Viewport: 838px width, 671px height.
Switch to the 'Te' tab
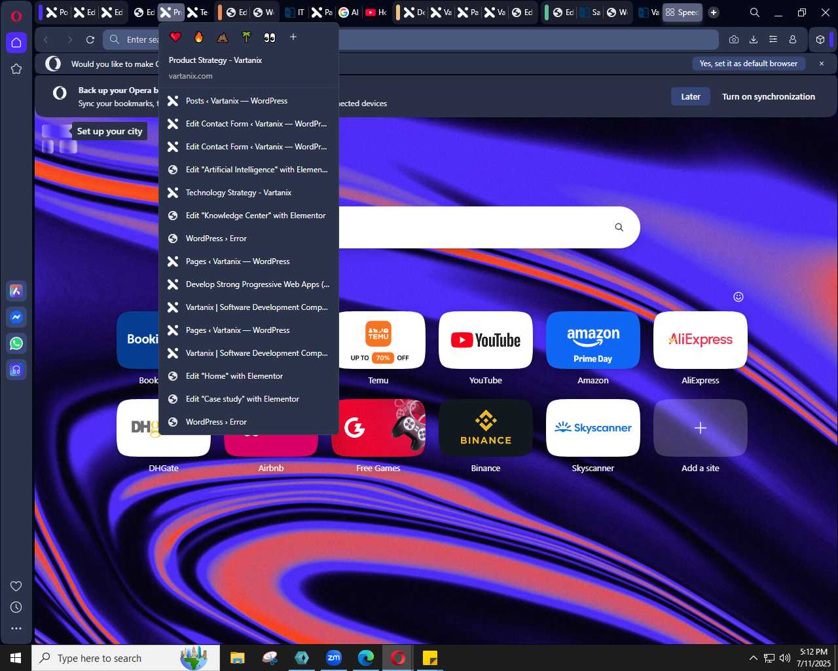(198, 12)
